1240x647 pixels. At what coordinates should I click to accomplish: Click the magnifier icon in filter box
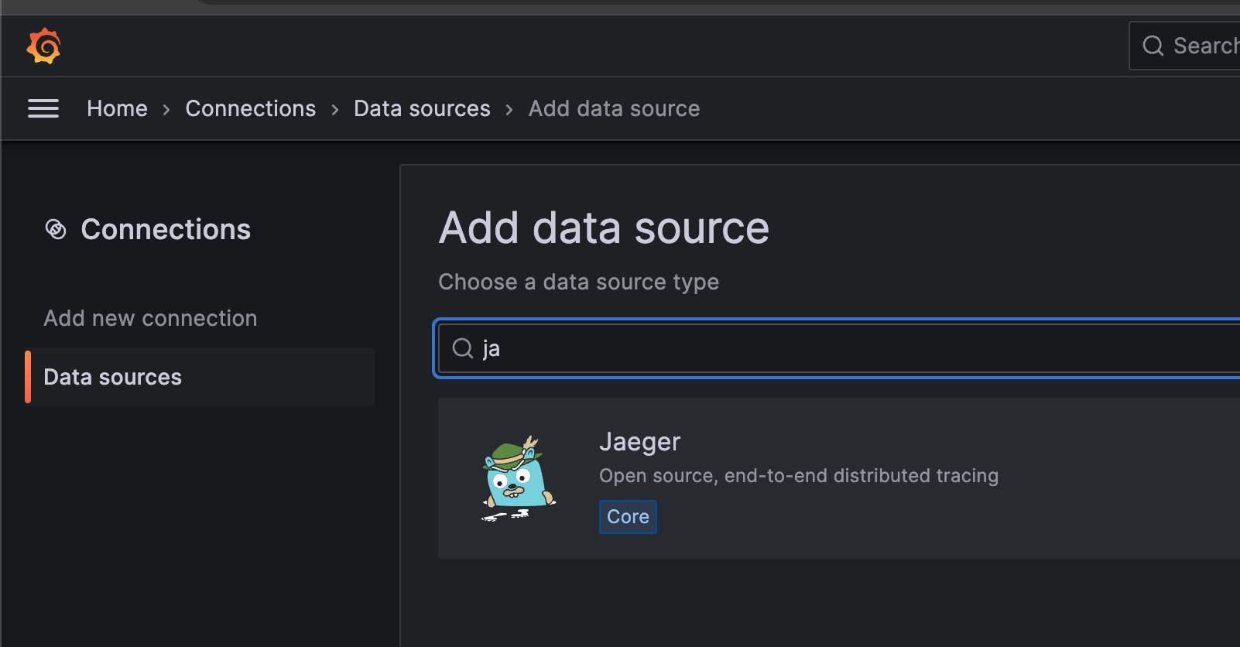463,348
